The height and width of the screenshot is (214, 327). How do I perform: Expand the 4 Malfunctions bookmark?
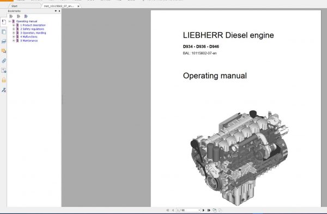[x=14, y=37]
